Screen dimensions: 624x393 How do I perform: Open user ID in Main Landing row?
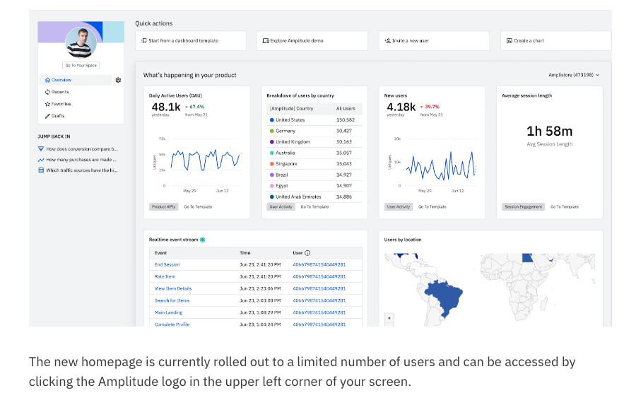[x=319, y=312]
